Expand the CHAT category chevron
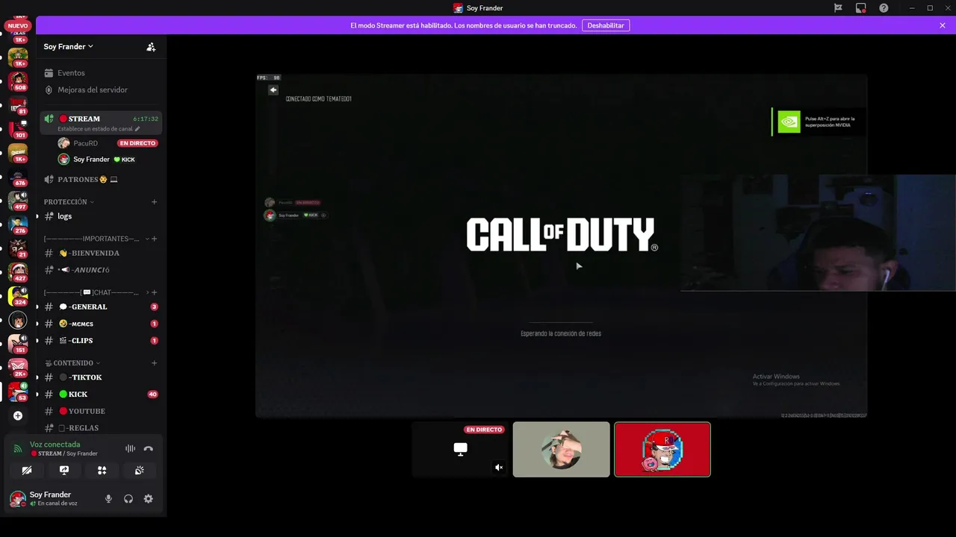The image size is (956, 537). (x=147, y=292)
